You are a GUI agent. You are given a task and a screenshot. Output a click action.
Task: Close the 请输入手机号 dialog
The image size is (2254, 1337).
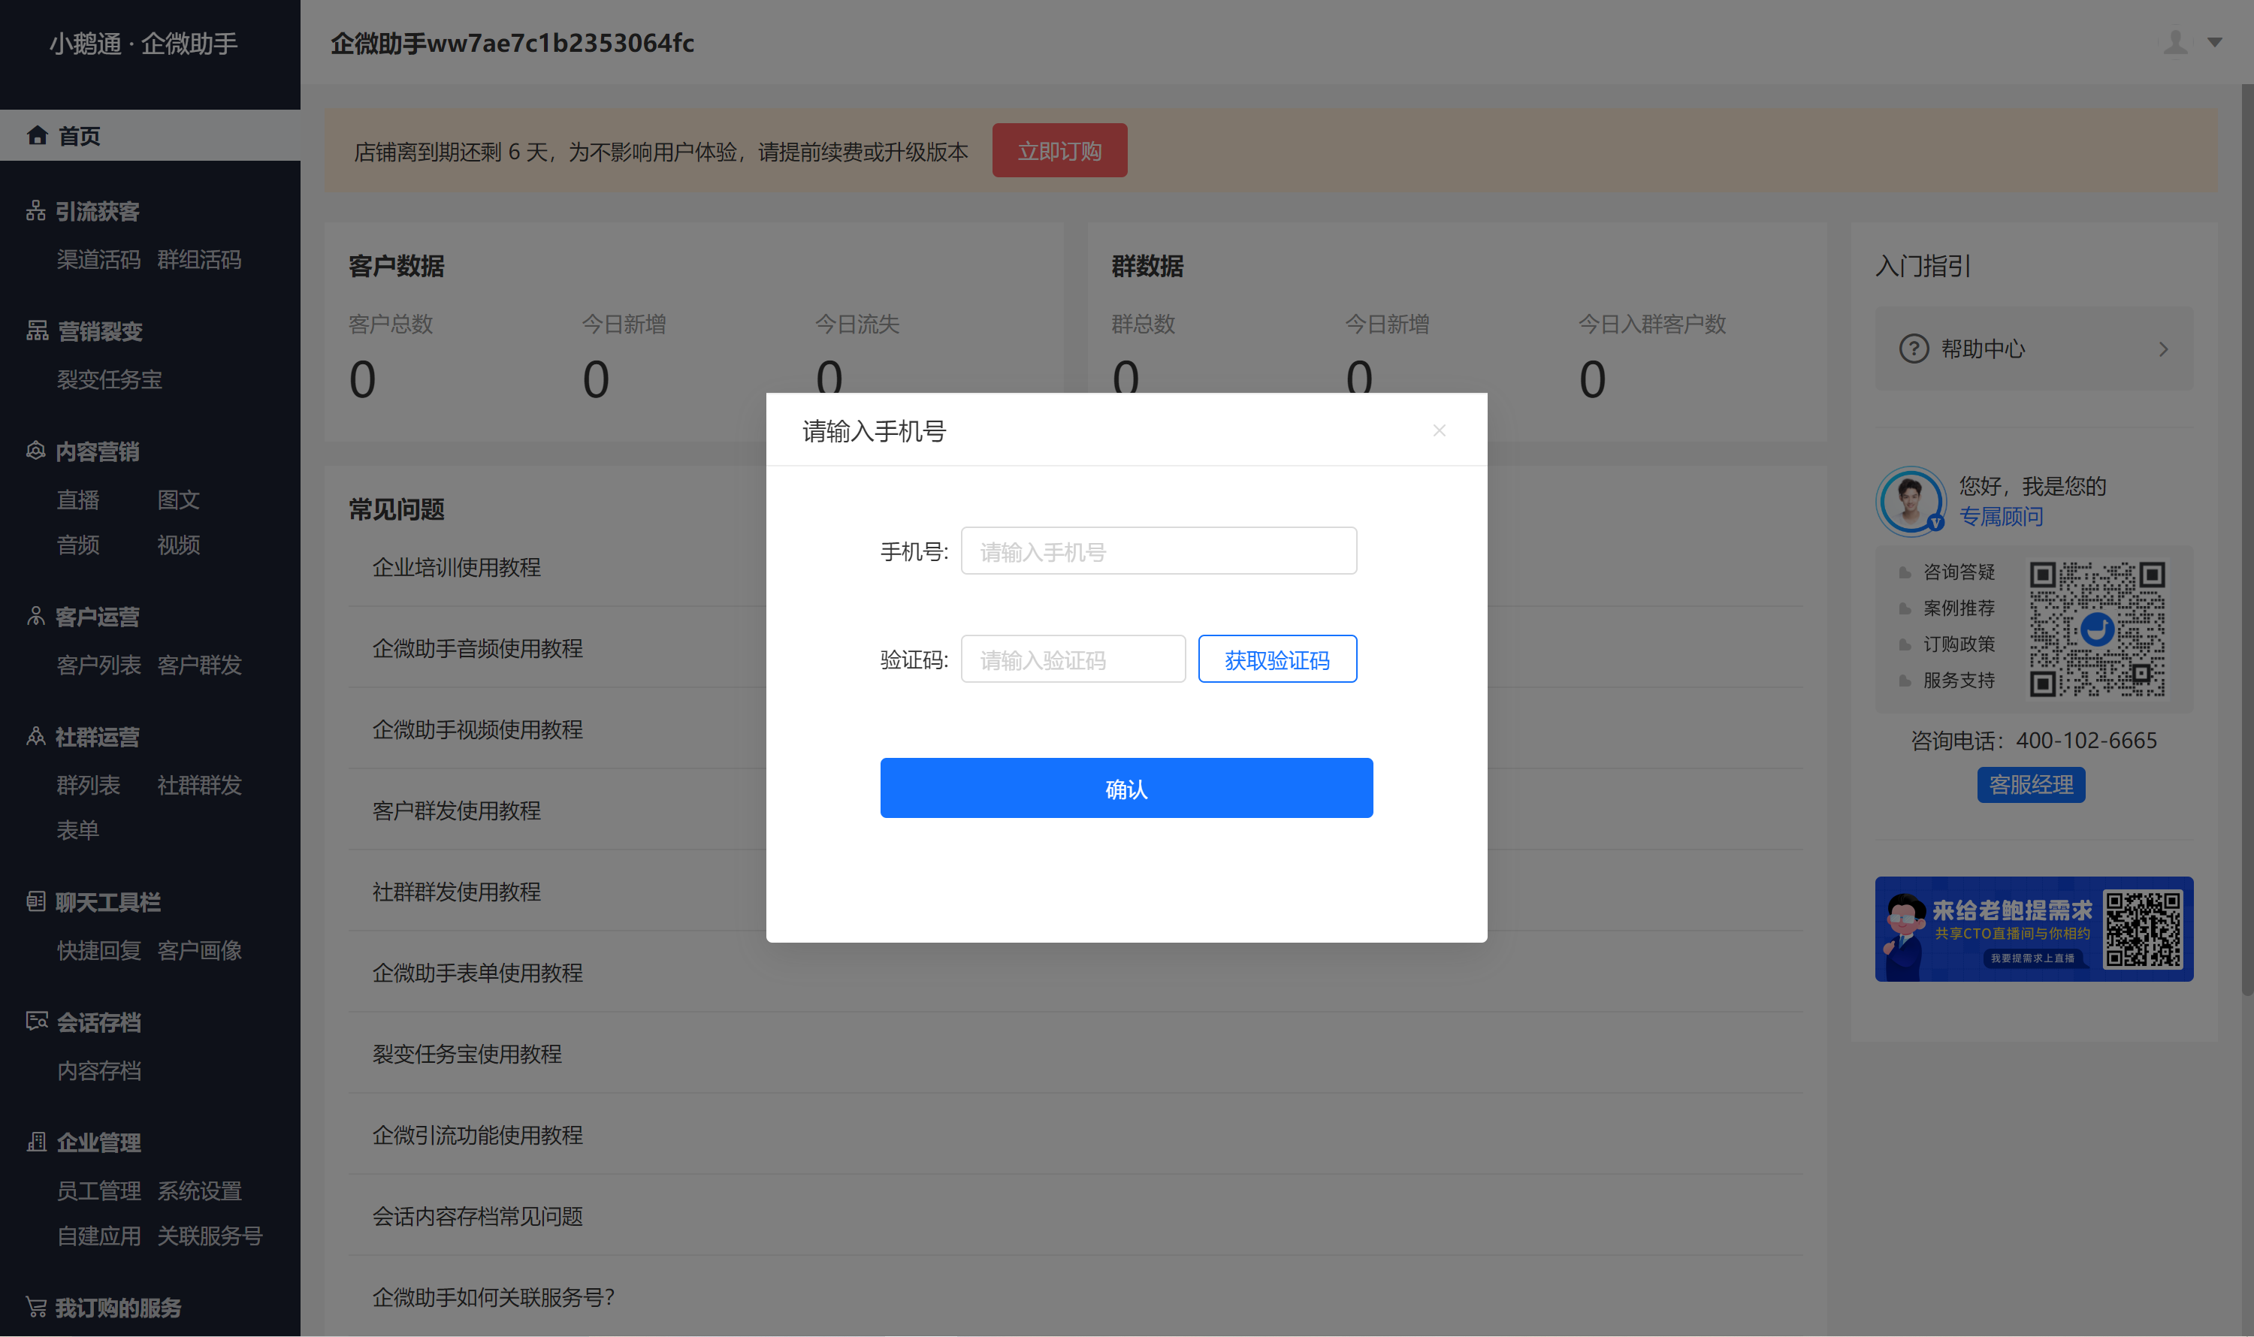1440,430
